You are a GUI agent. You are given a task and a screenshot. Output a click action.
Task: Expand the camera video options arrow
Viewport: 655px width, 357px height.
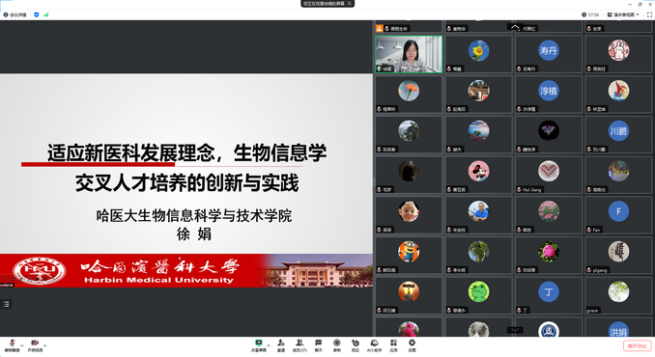pyautogui.click(x=45, y=345)
